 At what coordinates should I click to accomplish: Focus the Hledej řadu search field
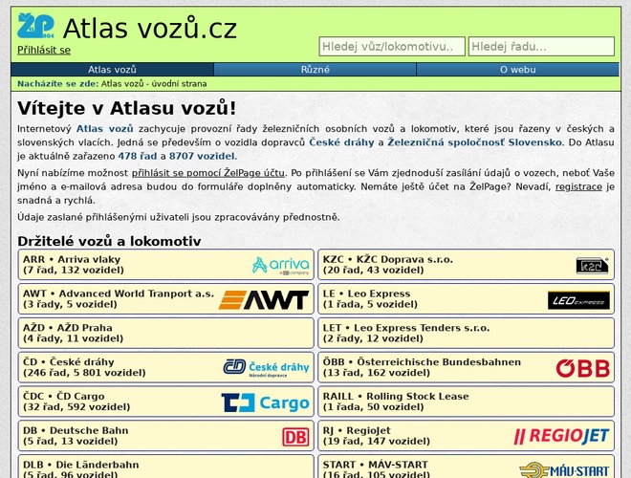[x=540, y=46]
